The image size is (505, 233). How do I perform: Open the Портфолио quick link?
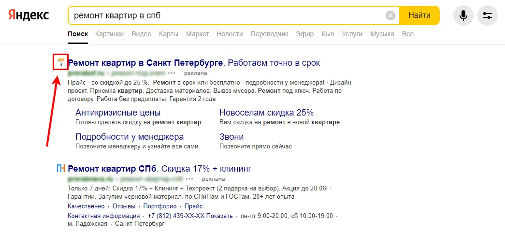pyautogui.click(x=160, y=206)
